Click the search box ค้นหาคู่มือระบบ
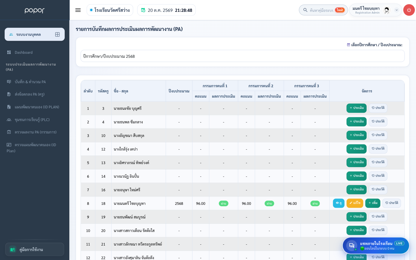 [x=323, y=10]
